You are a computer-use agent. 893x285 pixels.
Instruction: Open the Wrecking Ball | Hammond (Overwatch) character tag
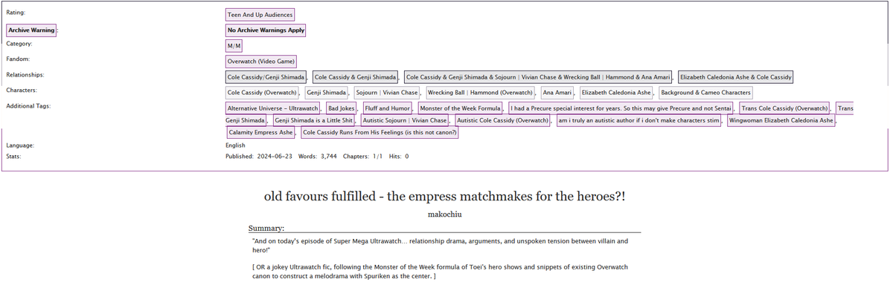(480, 93)
